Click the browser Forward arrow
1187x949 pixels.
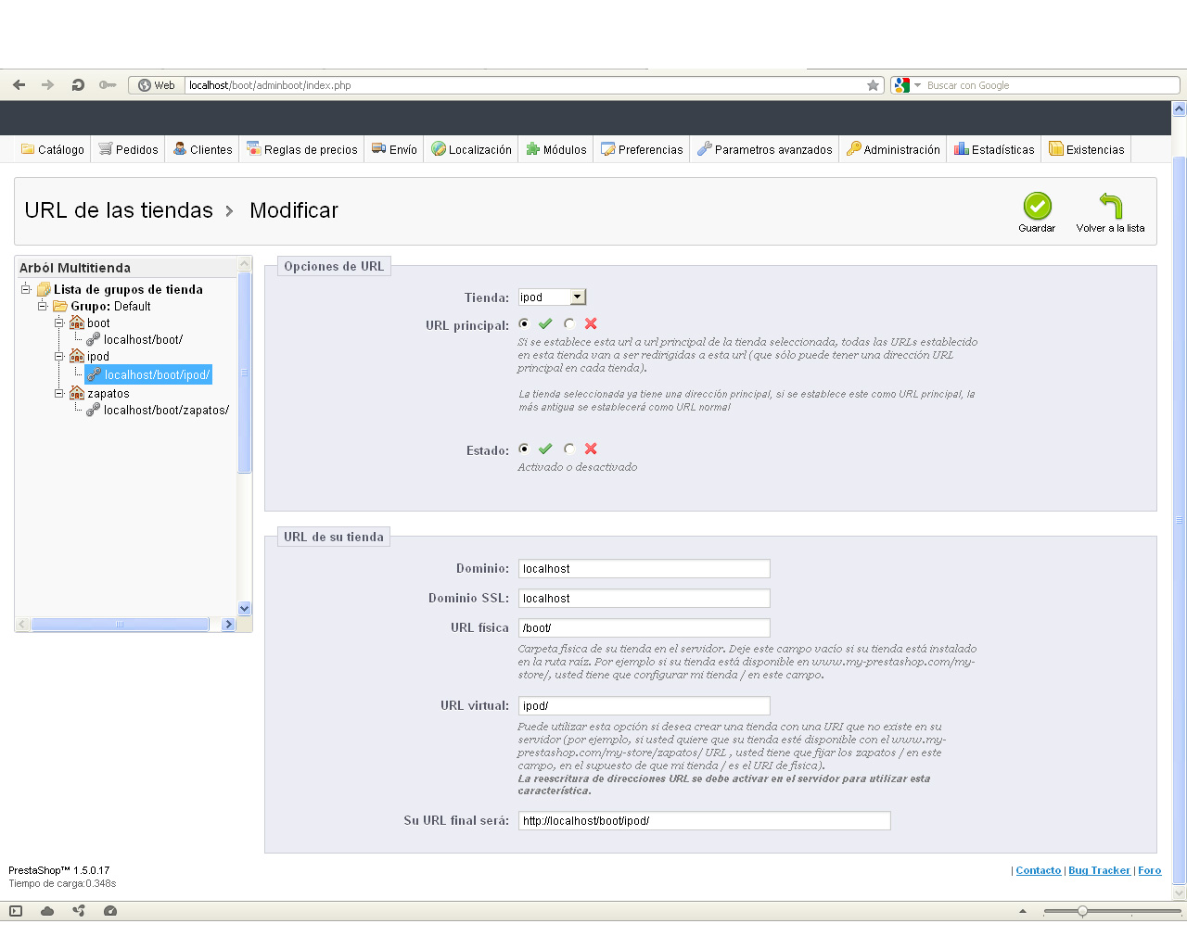[x=48, y=84]
